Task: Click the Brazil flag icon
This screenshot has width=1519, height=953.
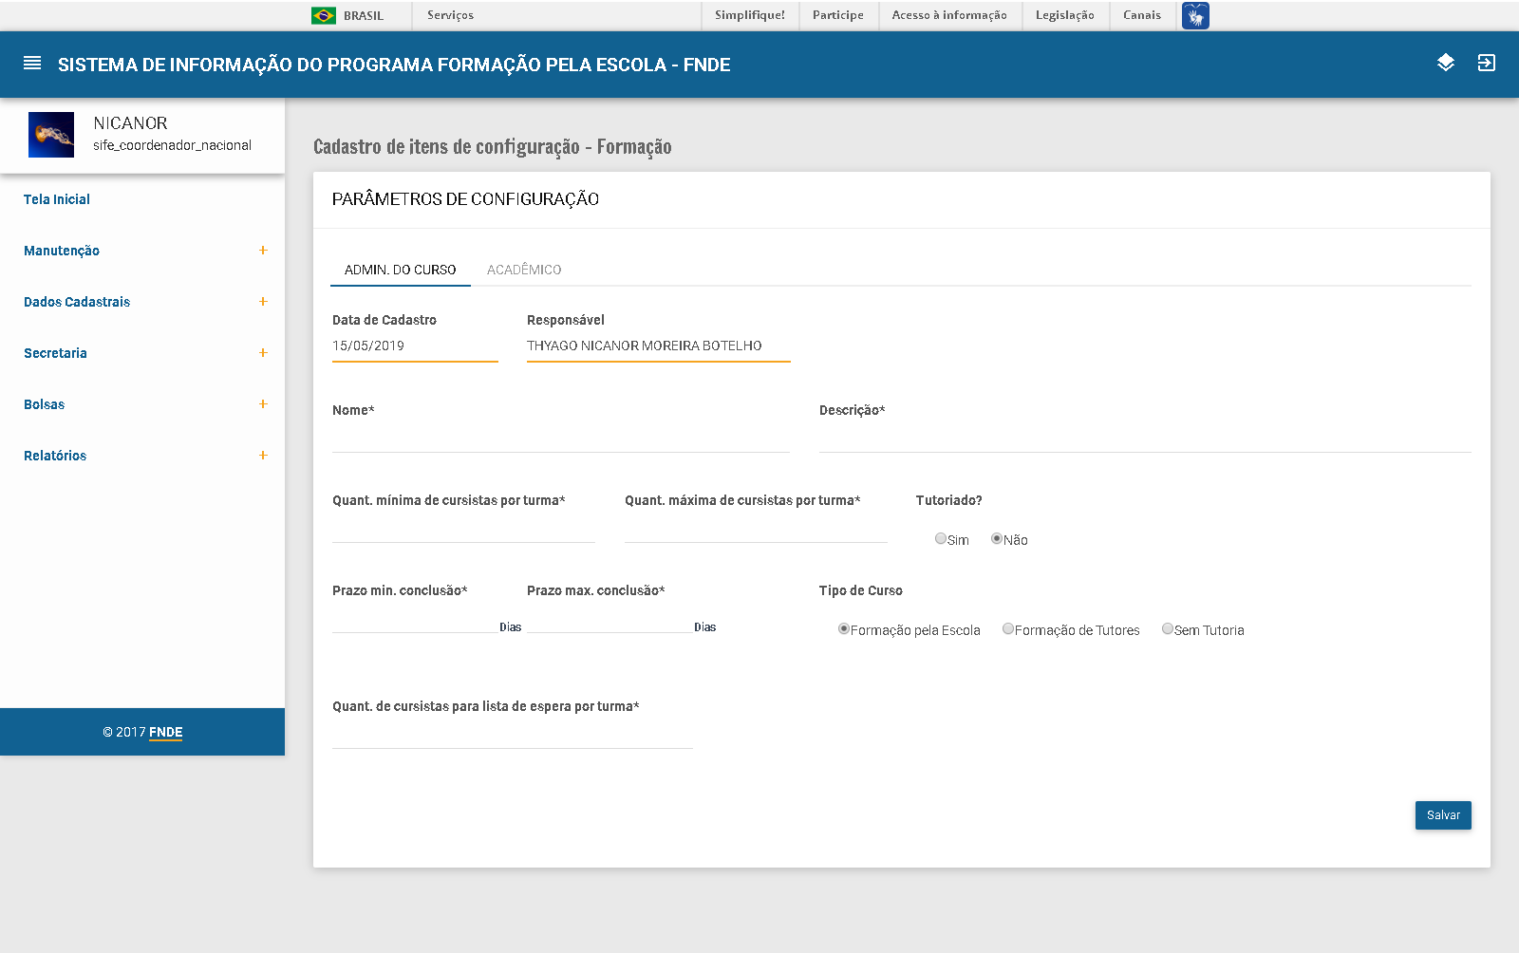Action: click(324, 16)
